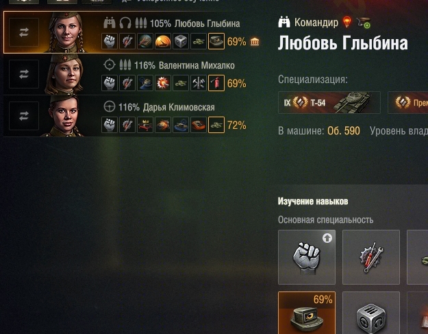Select Любовь Глыбина's 69% skill icon
428x334 pixels.
click(216, 41)
